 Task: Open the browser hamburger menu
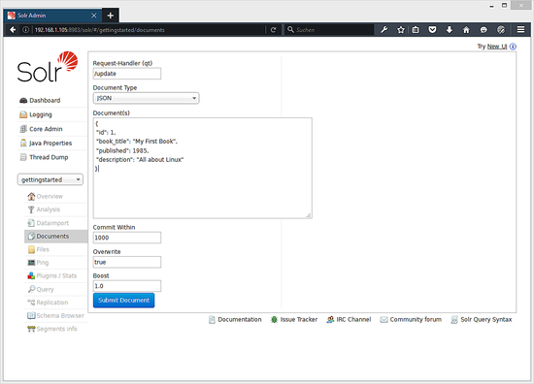coord(520,30)
